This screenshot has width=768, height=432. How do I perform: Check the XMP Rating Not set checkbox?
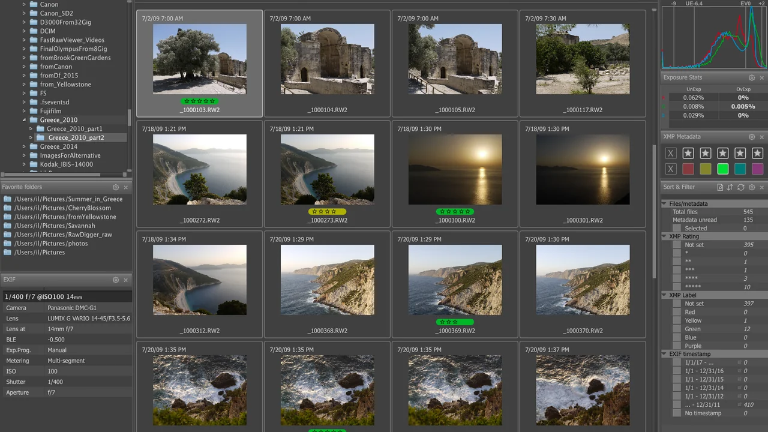(677, 245)
